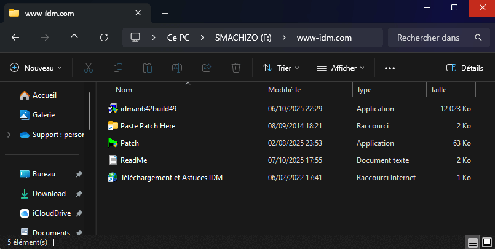
Task: Click the 5 élément(s) status text
Action: [x=27, y=242]
